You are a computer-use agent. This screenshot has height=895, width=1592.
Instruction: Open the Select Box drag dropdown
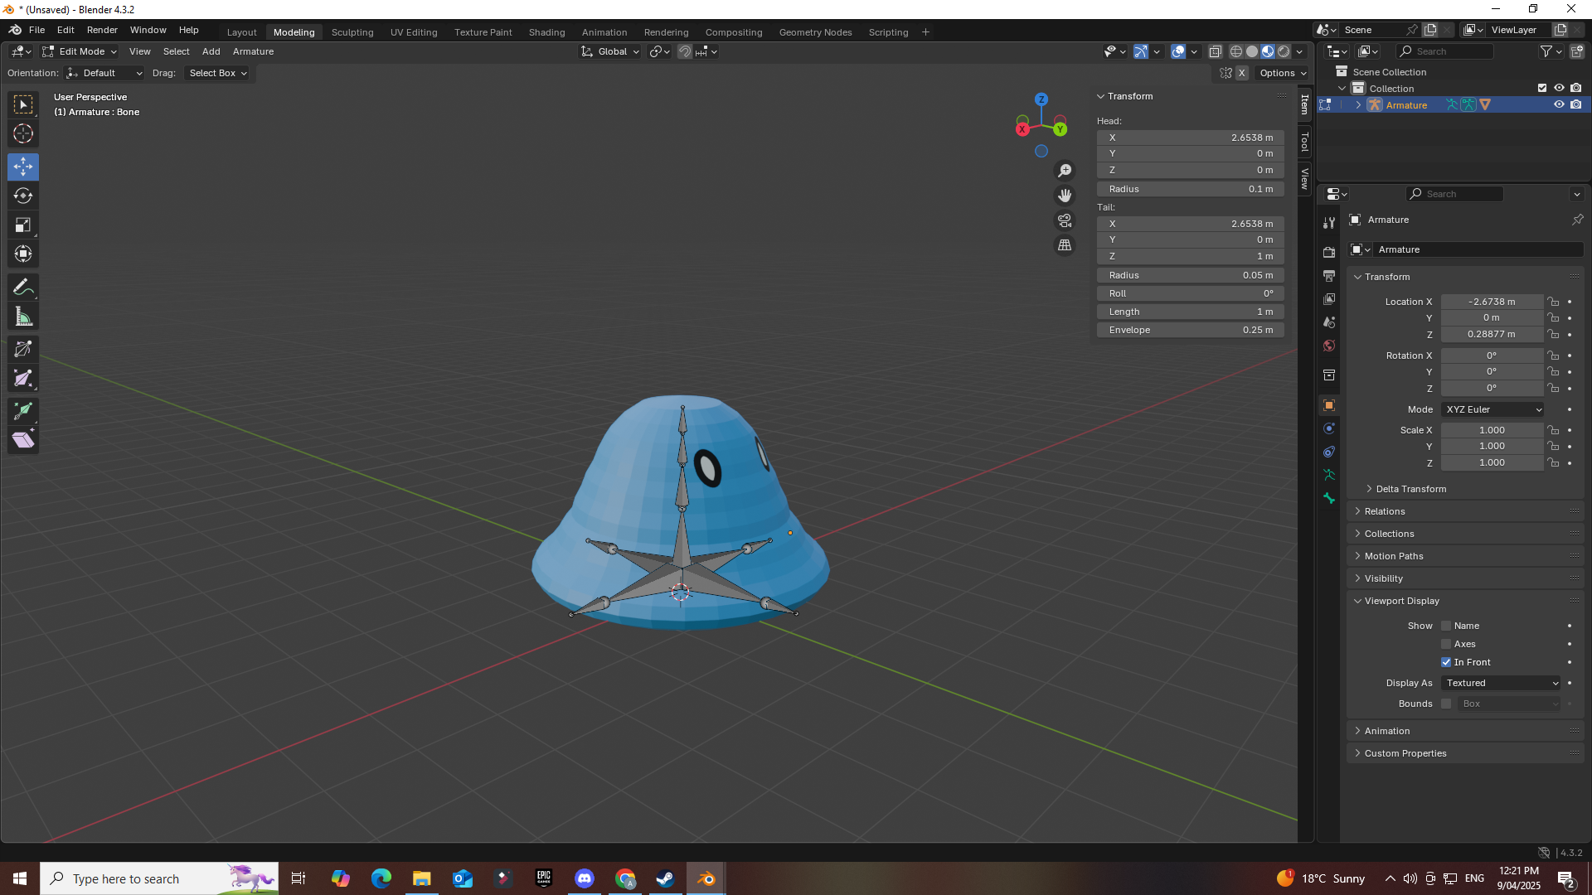click(217, 73)
